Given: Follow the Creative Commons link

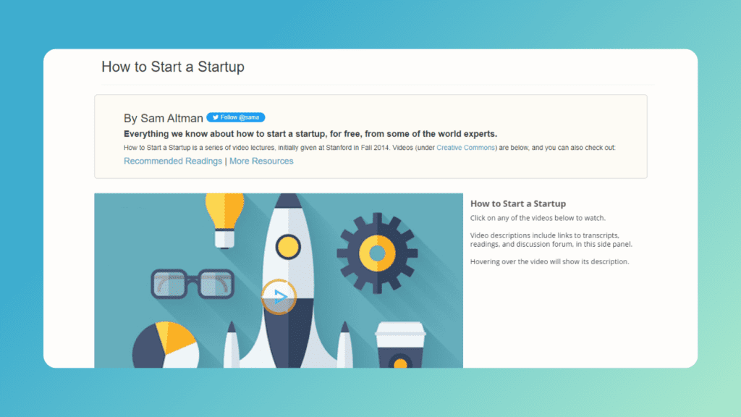Looking at the screenshot, I should 465,148.
